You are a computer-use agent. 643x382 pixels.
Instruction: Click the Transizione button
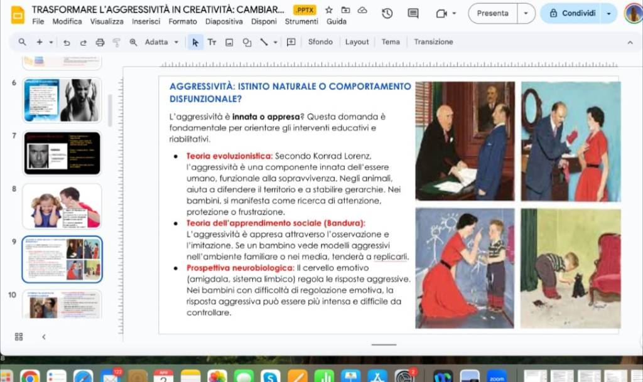(433, 42)
